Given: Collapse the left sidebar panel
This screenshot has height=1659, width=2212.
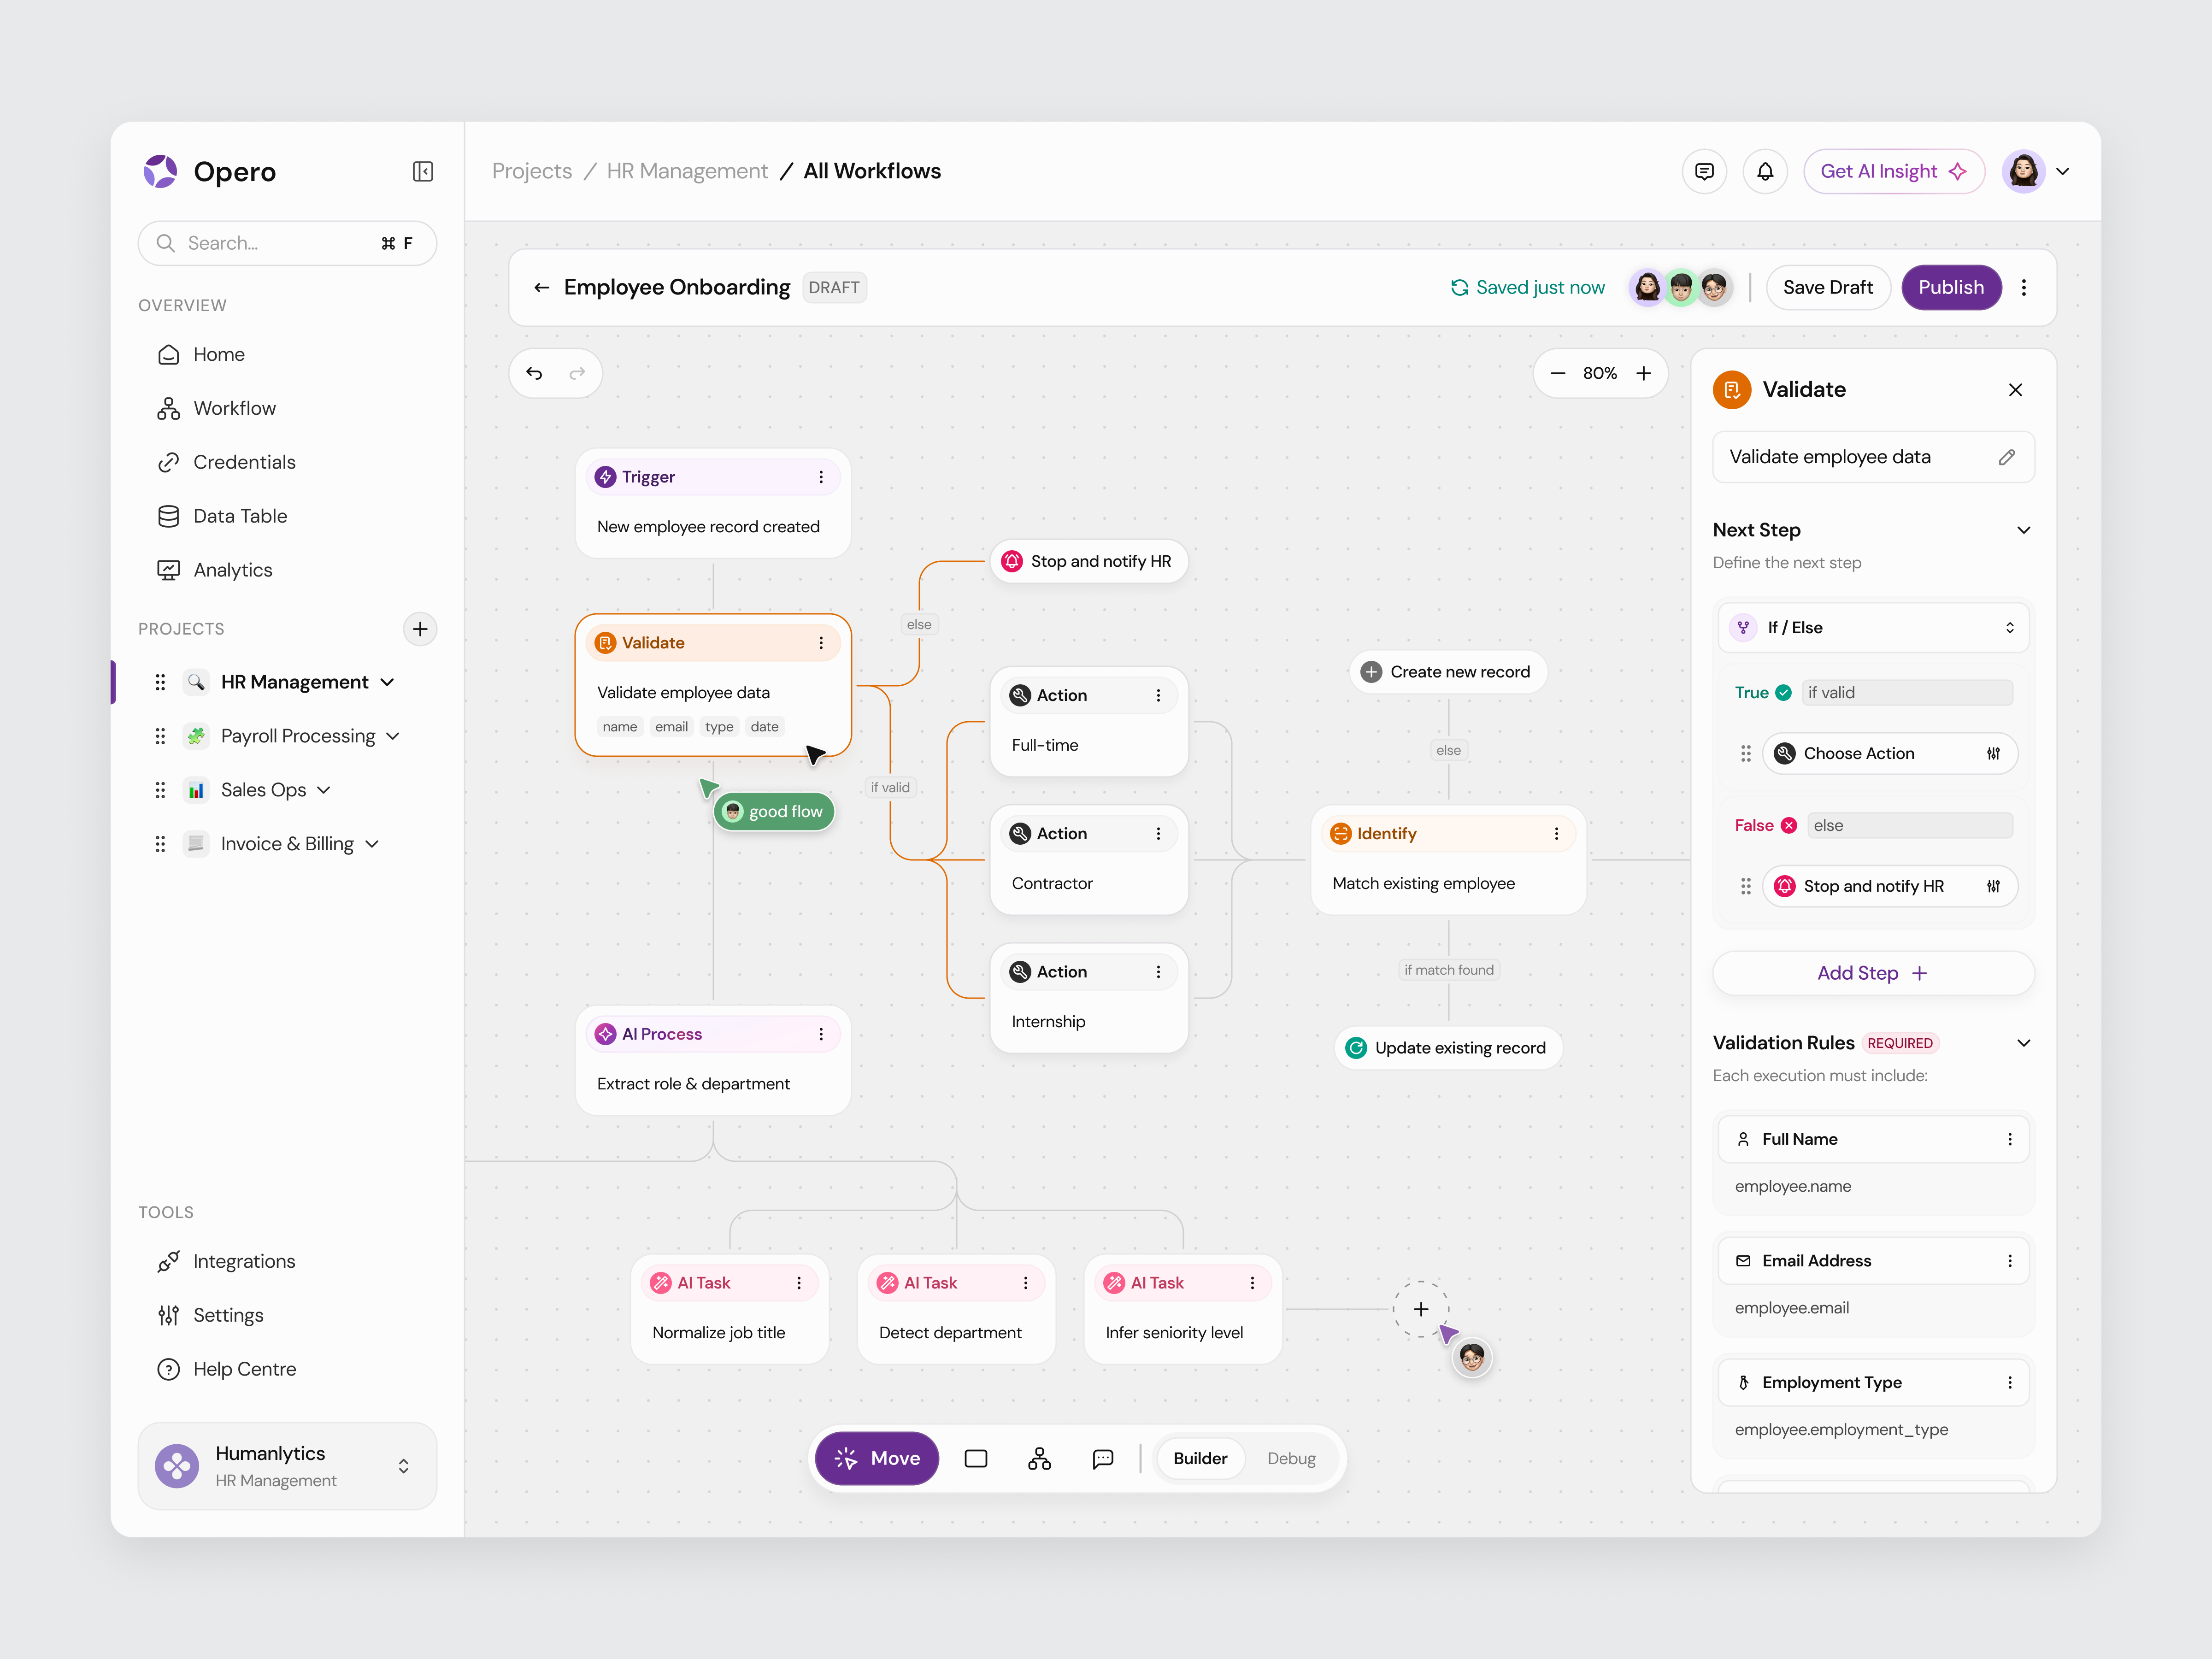Looking at the screenshot, I should pyautogui.click(x=422, y=171).
